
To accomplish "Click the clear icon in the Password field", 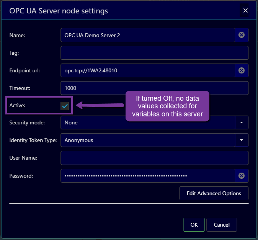I will point(242,176).
